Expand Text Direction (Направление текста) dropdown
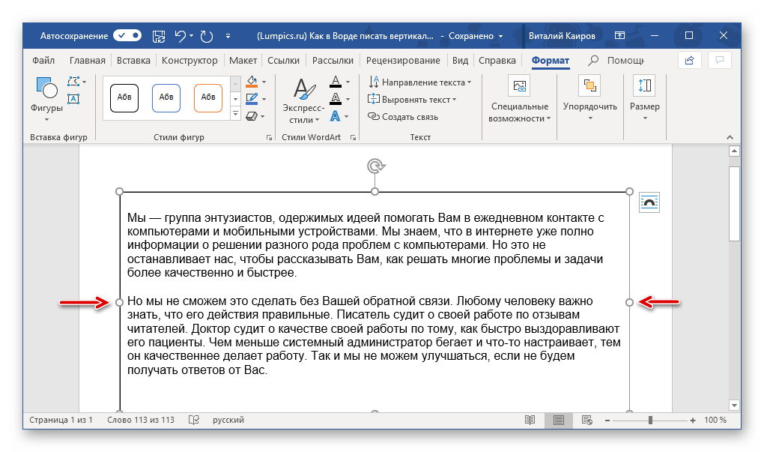The image size is (764, 452). 419,82
